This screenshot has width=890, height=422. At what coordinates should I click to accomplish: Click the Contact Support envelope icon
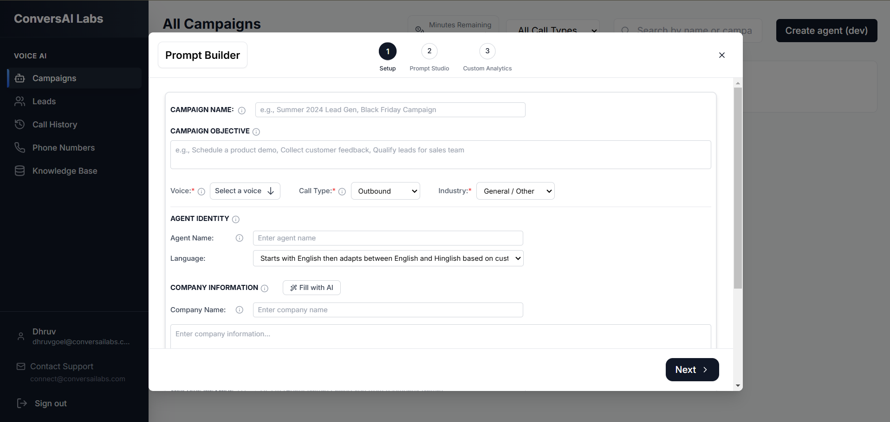tap(21, 366)
